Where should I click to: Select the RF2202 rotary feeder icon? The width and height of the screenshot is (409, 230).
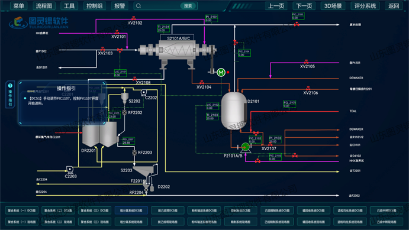click(125, 112)
